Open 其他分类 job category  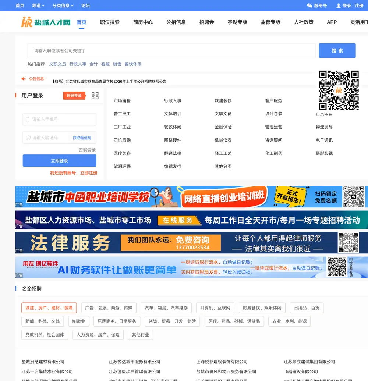tap(223, 167)
